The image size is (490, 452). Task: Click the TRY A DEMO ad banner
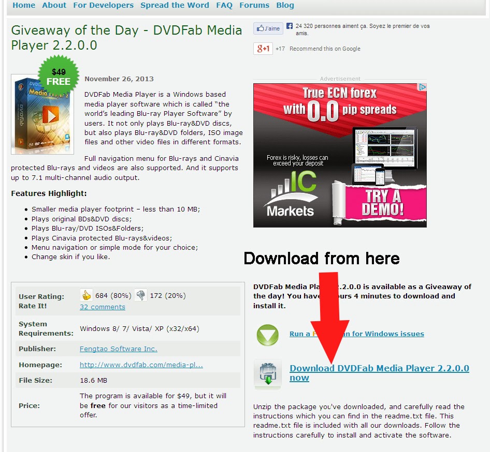tap(382, 203)
